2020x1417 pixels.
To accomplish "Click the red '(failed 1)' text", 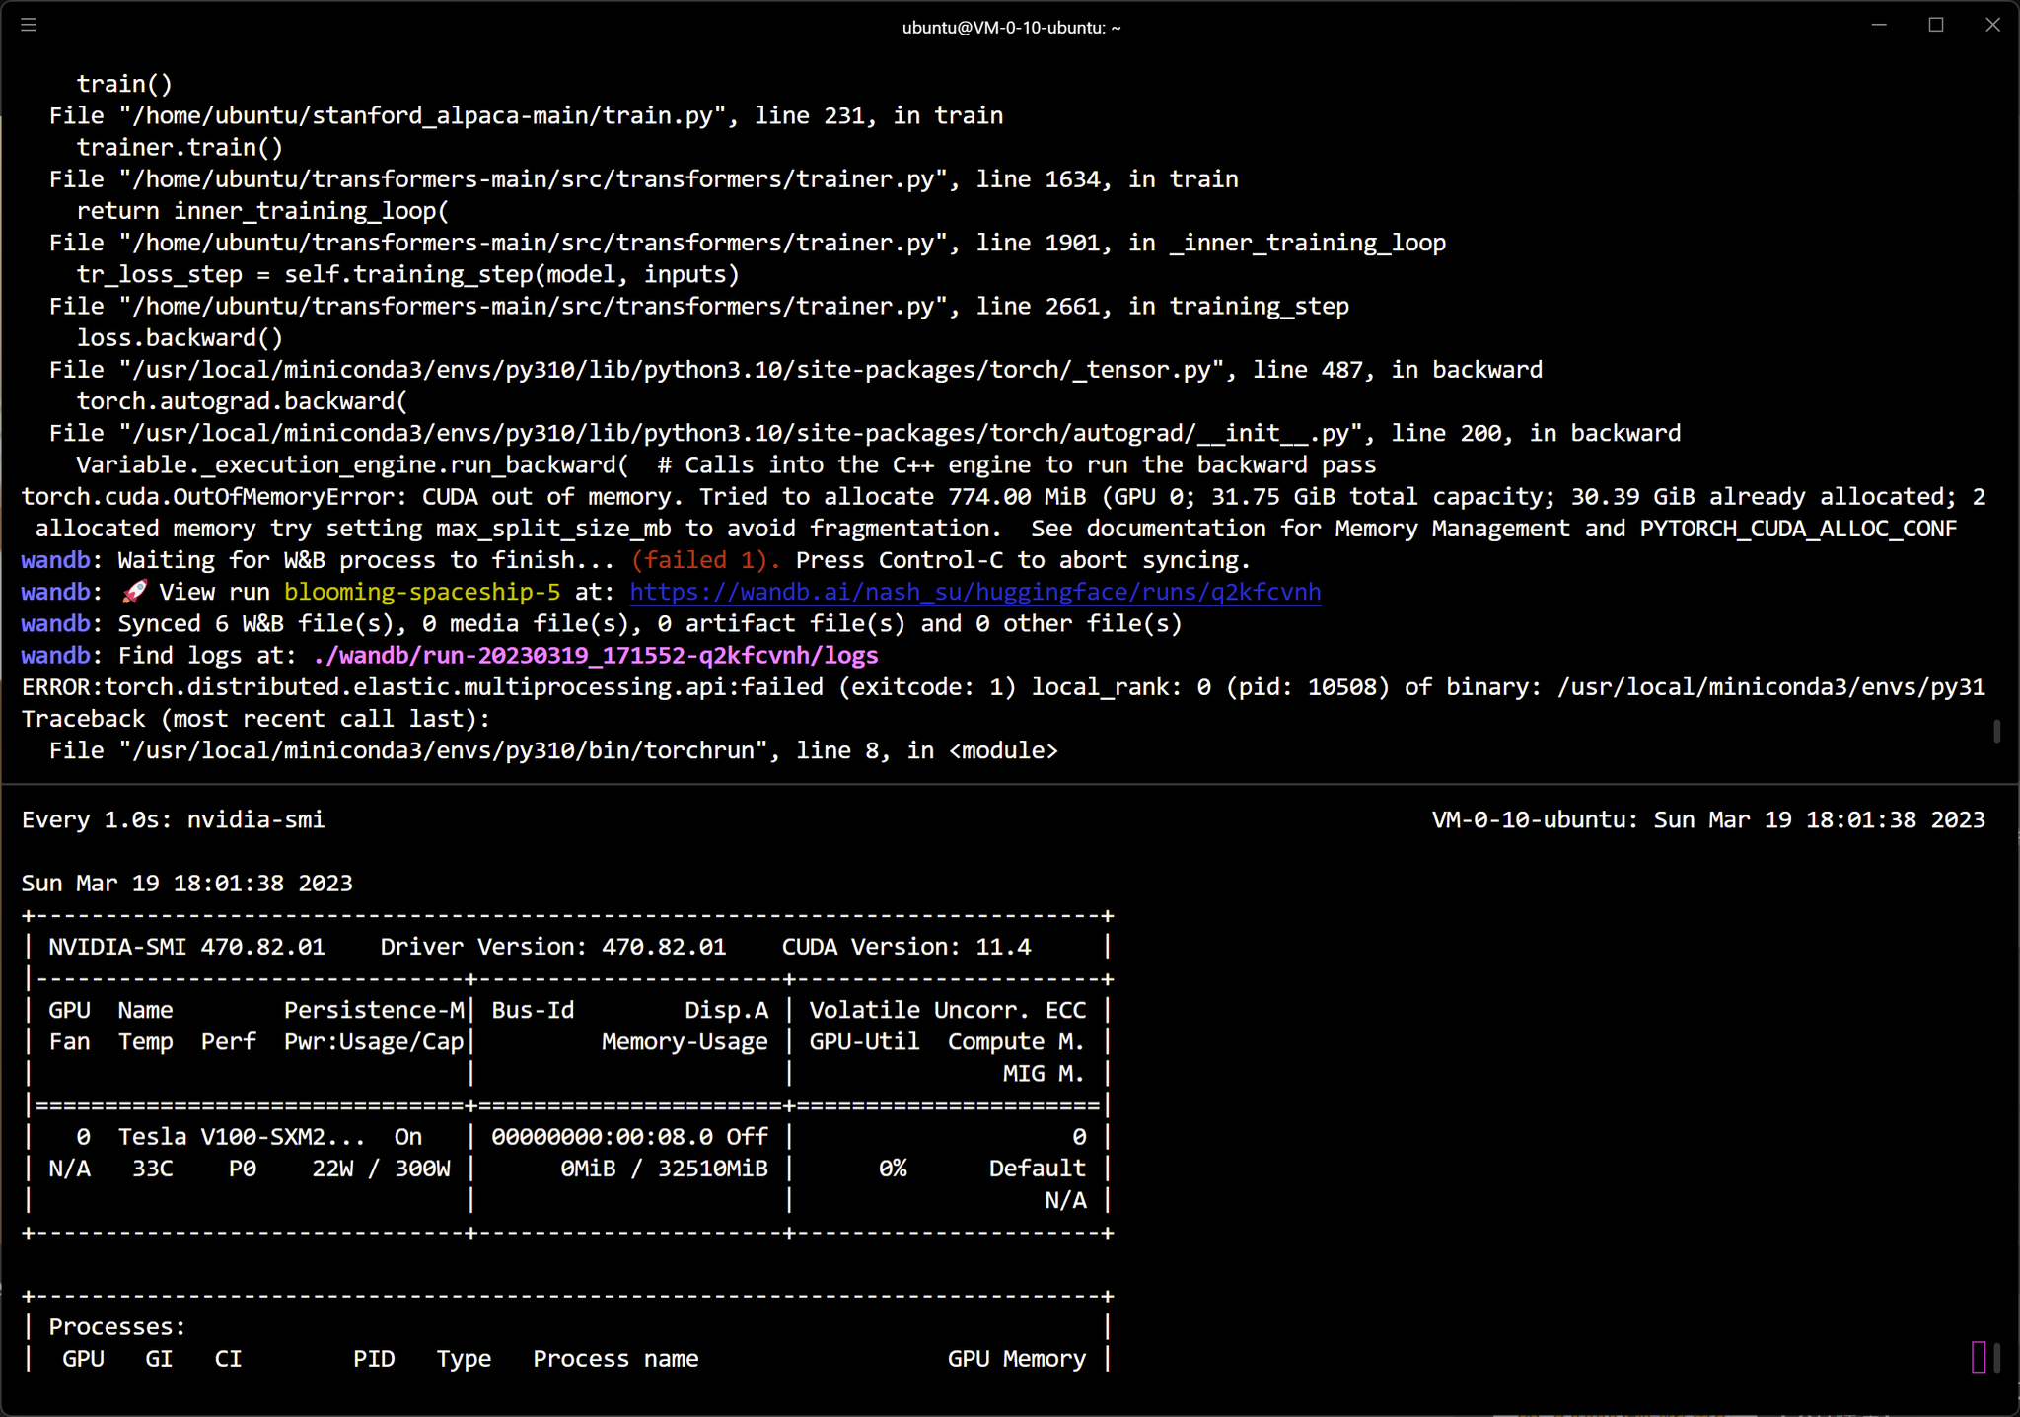I will coord(705,560).
